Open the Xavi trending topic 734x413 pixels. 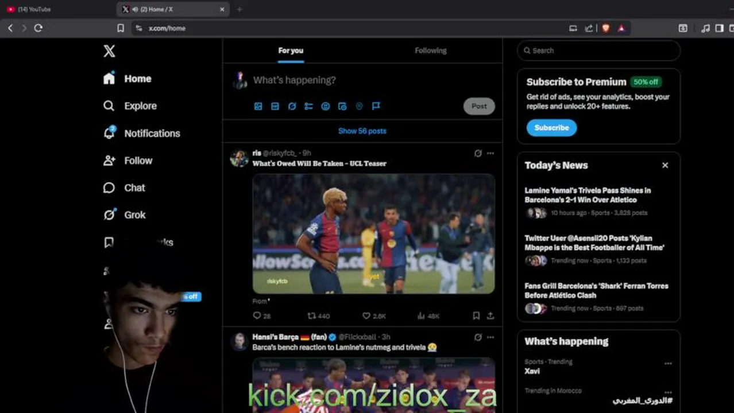coord(532,371)
